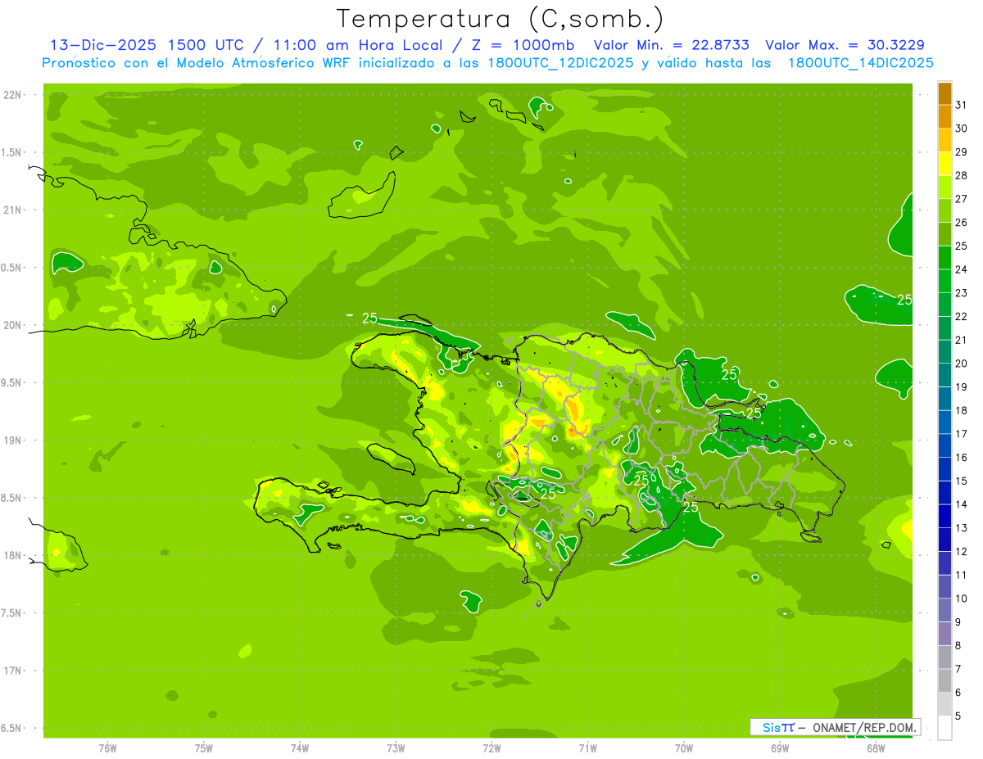Click the '18N' latitude label
The width and height of the screenshot is (983, 759).
tap(11, 555)
